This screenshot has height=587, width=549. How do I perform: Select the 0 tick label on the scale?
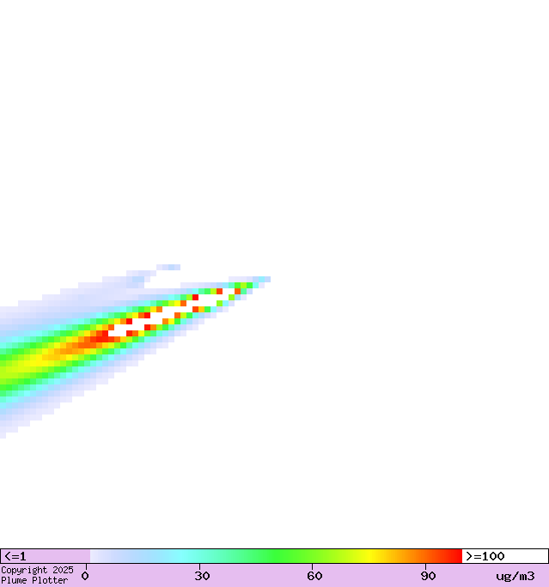click(85, 576)
